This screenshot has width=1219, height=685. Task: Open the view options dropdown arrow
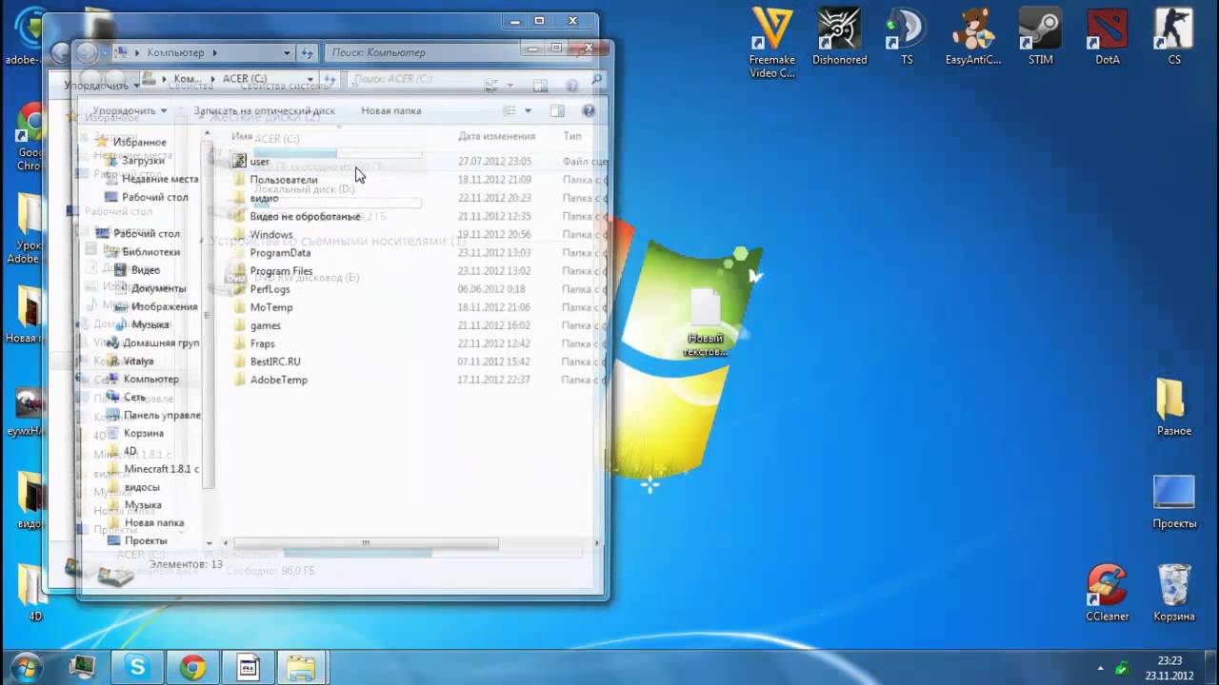click(x=528, y=111)
